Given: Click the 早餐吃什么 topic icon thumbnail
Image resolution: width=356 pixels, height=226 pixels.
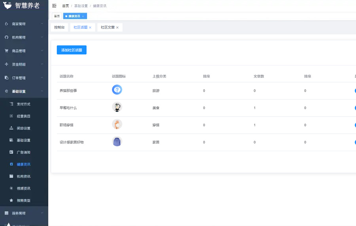Looking at the screenshot, I should (117, 107).
